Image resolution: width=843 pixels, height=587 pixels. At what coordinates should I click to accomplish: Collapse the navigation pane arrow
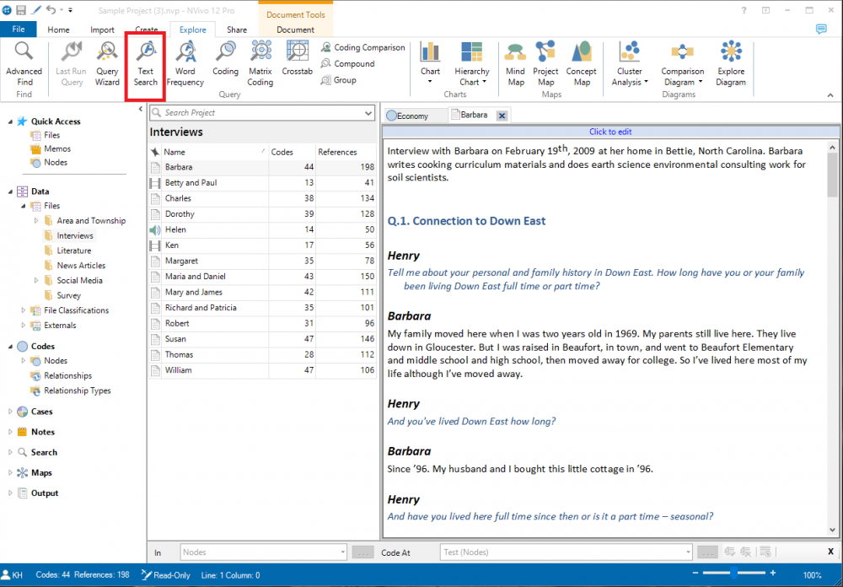140,110
